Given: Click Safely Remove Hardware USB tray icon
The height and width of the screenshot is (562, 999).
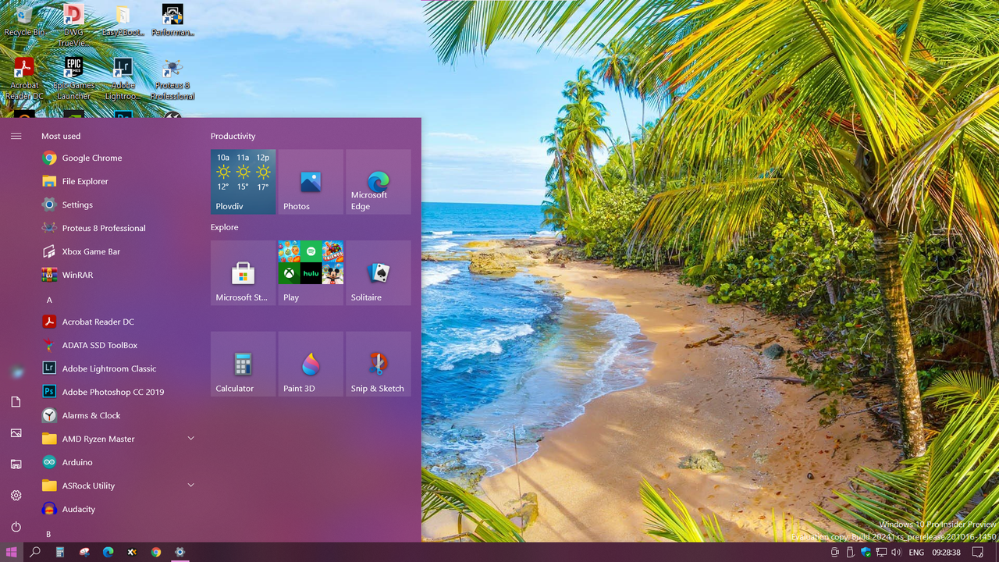Looking at the screenshot, I should click(x=850, y=552).
